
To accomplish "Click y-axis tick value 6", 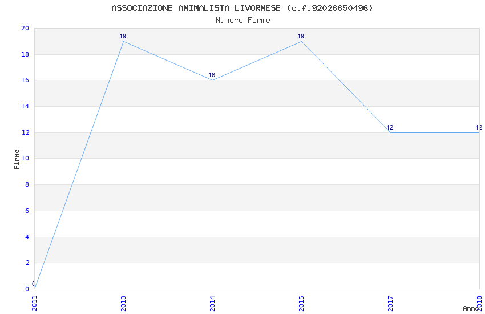I will click(x=27, y=211).
